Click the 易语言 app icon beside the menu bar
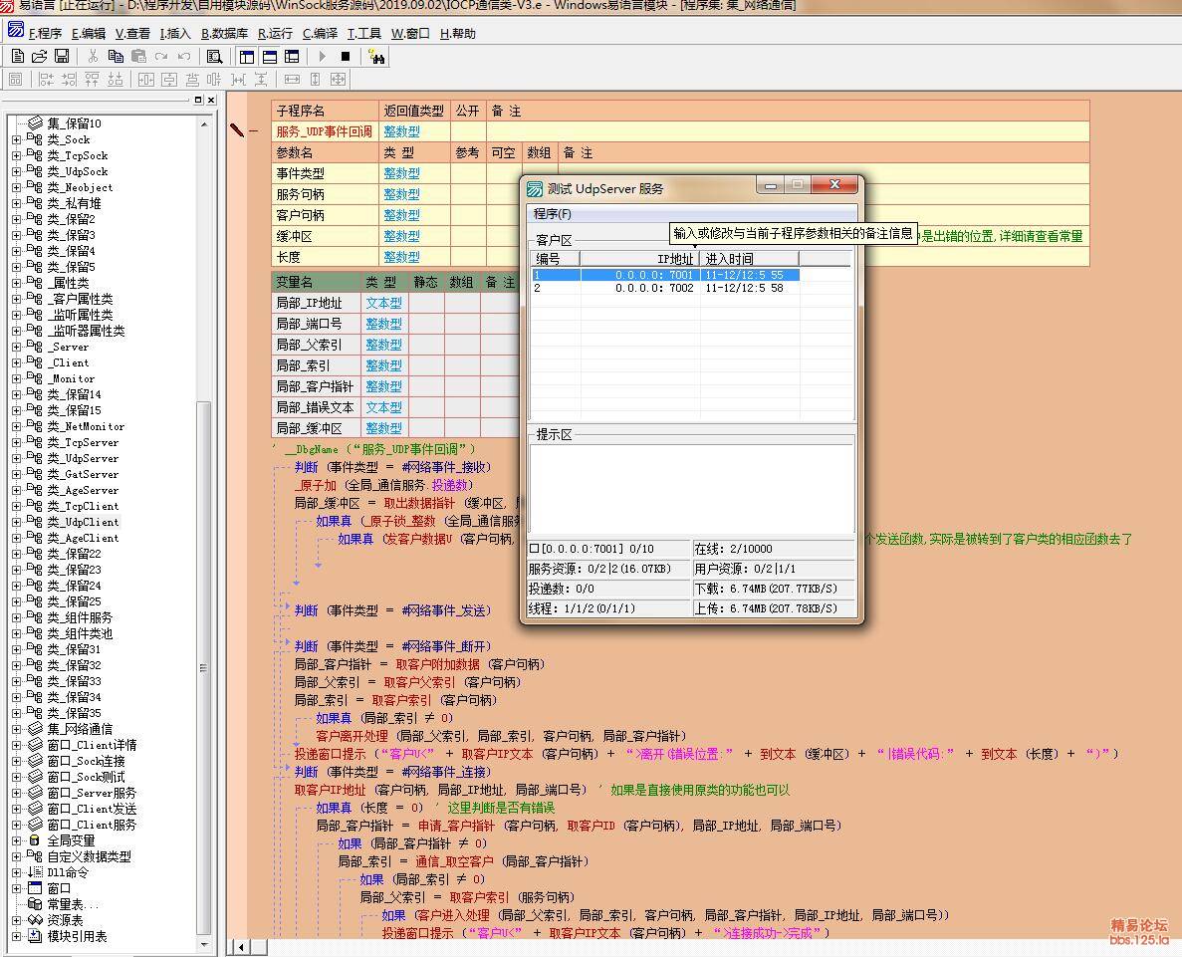The height and width of the screenshot is (957, 1182). (15, 31)
